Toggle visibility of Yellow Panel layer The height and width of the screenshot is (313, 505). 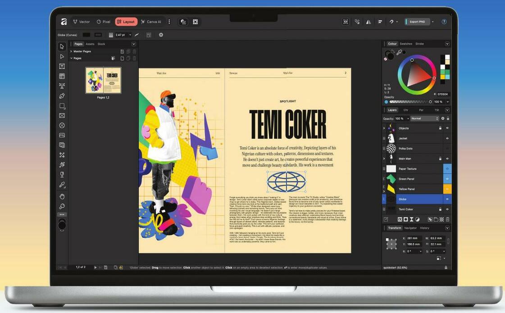[x=447, y=189]
